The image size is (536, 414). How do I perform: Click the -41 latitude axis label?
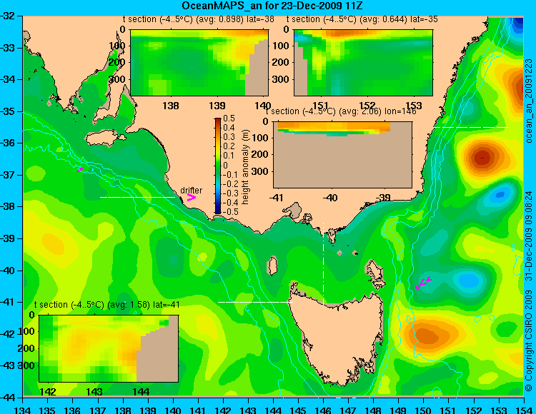(7, 302)
